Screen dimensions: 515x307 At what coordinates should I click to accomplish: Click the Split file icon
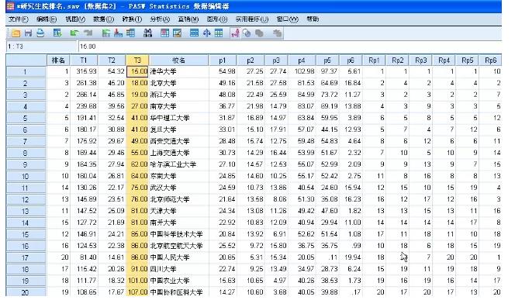coord(194,33)
